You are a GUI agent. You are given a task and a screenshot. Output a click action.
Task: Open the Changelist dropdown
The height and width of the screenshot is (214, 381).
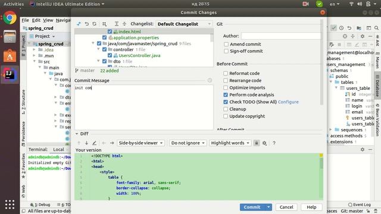click(184, 24)
